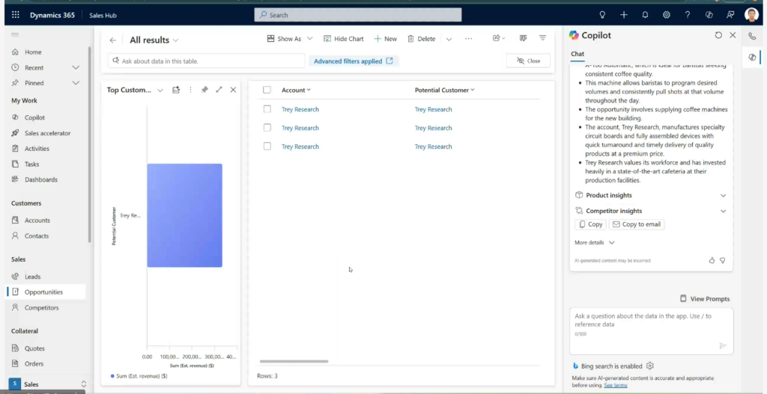This screenshot has width=767, height=394.
Task: Open View Prompts in Copilot
Action: coord(705,299)
